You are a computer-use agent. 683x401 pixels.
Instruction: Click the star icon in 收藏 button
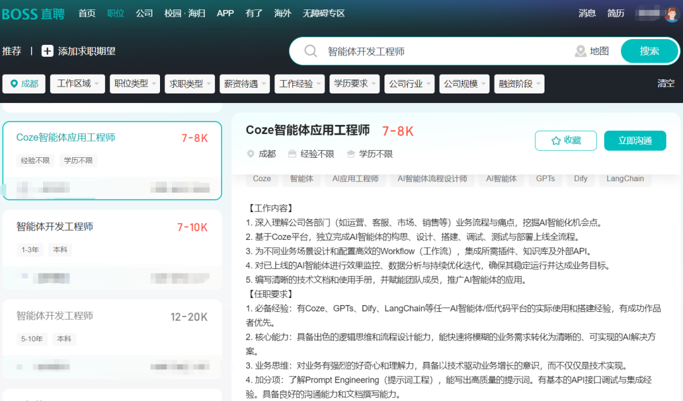pyautogui.click(x=556, y=140)
